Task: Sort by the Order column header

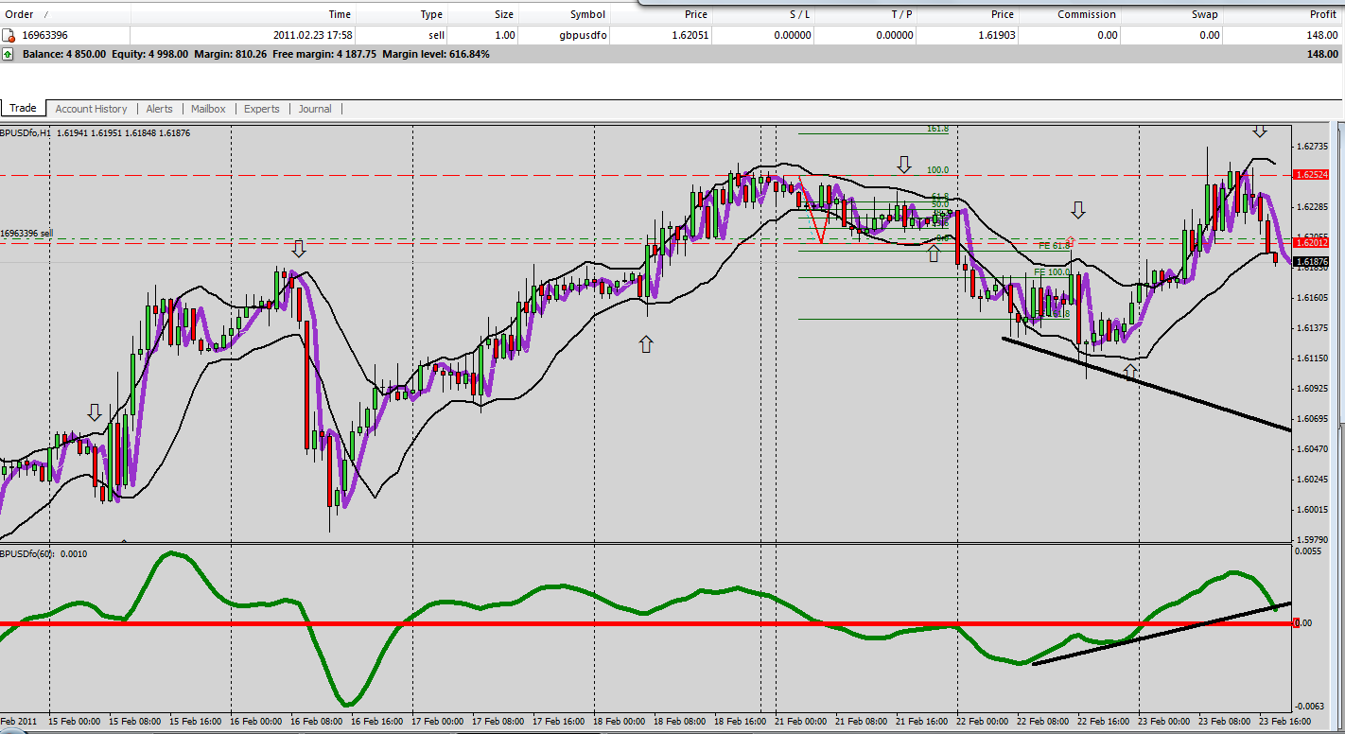Action: 20,14
